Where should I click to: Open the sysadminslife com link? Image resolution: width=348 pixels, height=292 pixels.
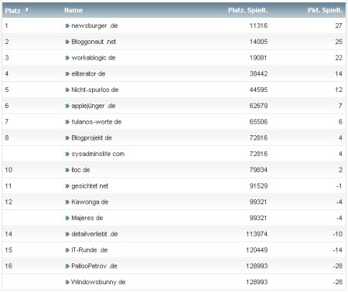click(98, 154)
